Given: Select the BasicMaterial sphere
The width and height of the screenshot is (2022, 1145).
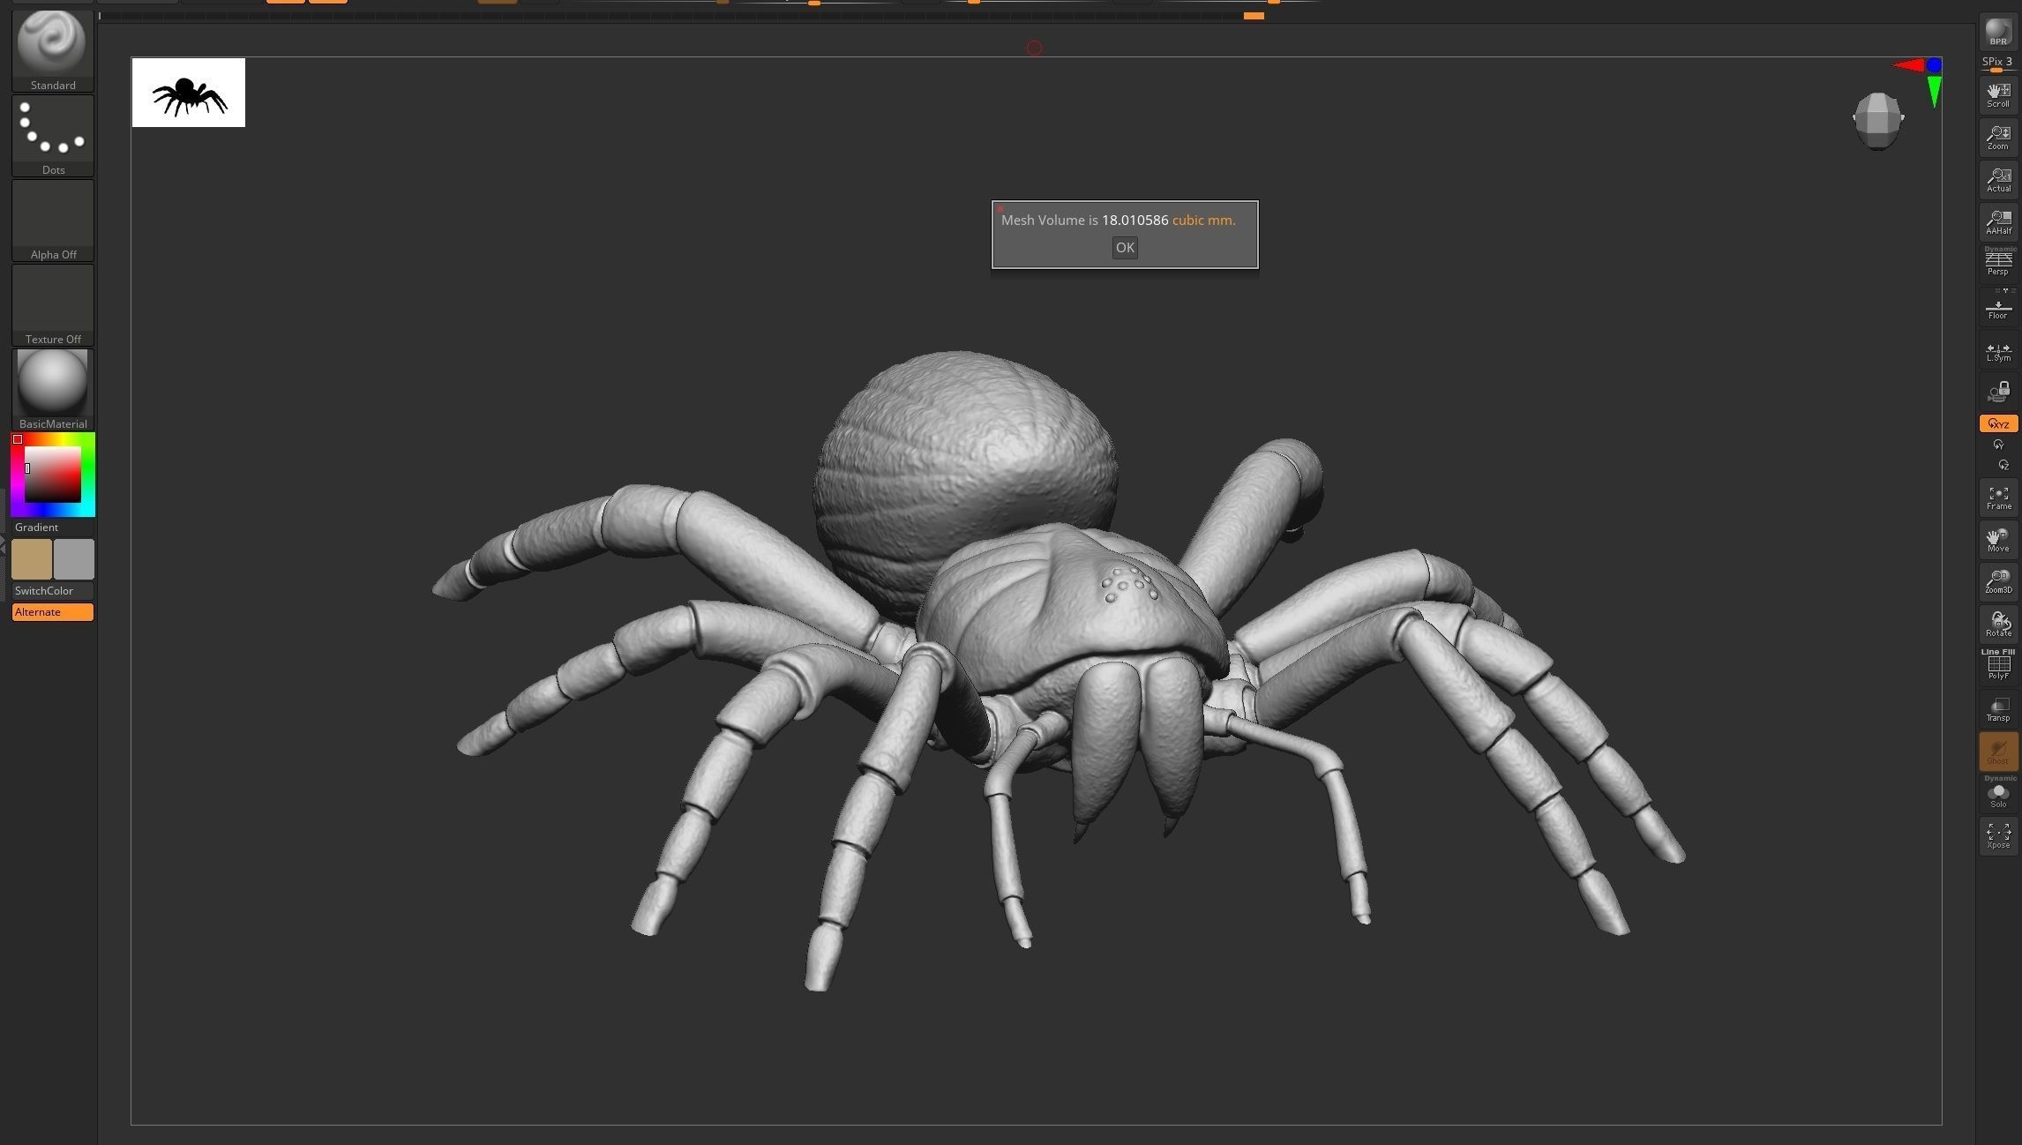Looking at the screenshot, I should 52,385.
